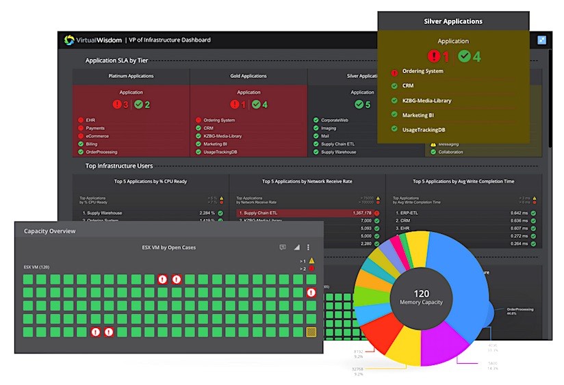Click the expand dashboard icon at top right
Viewport: 564px width, 385px height.
pyautogui.click(x=542, y=40)
